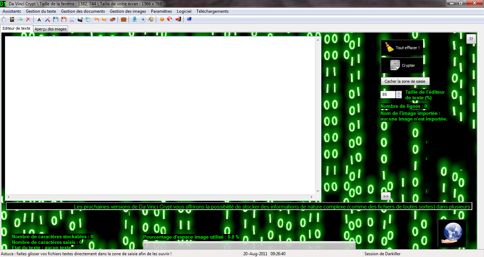This screenshot has width=484, height=257.
Task: Click the image space usage progress bar
Action: [249, 245]
